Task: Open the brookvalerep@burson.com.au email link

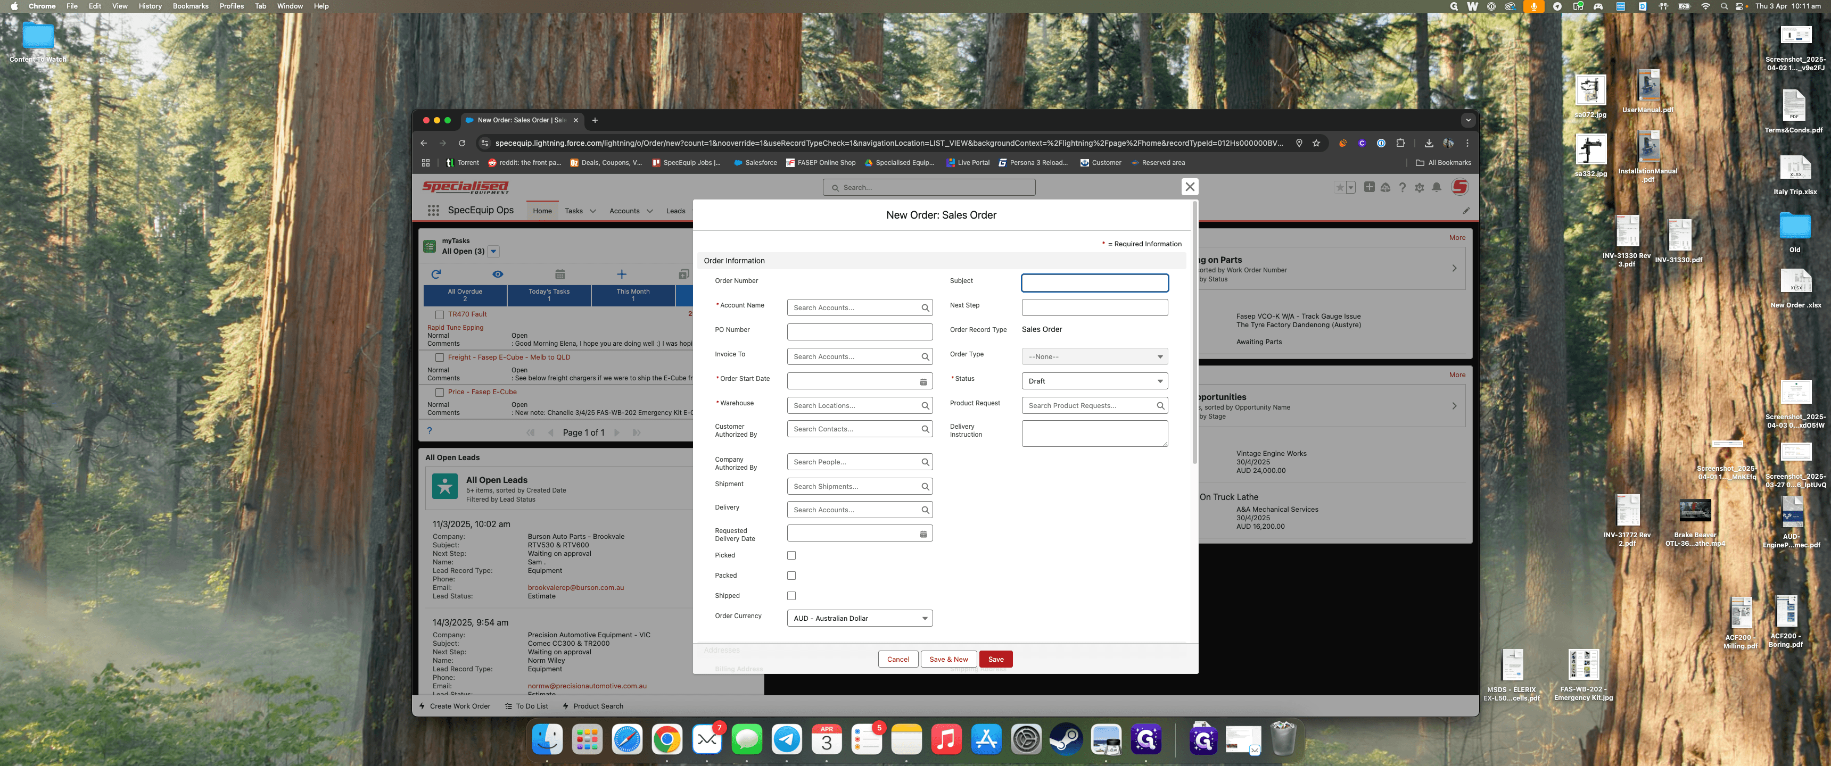Action: pos(576,588)
